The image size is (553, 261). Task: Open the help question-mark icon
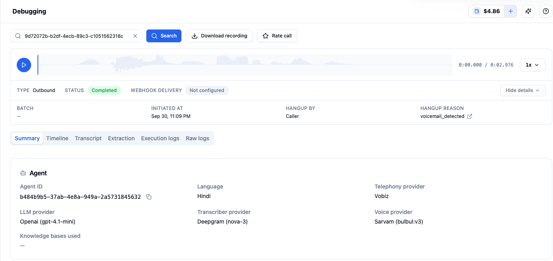pos(546,11)
